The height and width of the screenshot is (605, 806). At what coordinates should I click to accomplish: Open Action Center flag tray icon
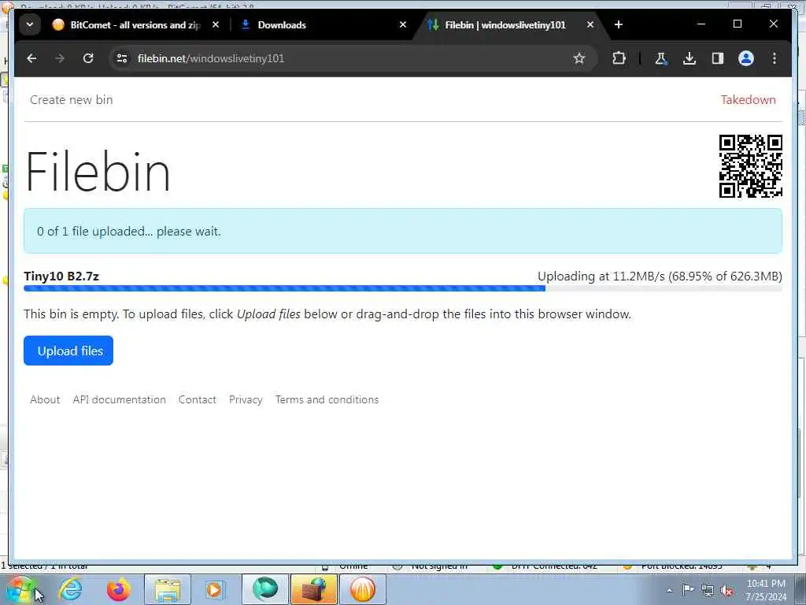click(688, 590)
